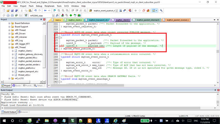Select the Browser tab in Build Output
The height and width of the screenshot is (124, 220).
click(23, 112)
